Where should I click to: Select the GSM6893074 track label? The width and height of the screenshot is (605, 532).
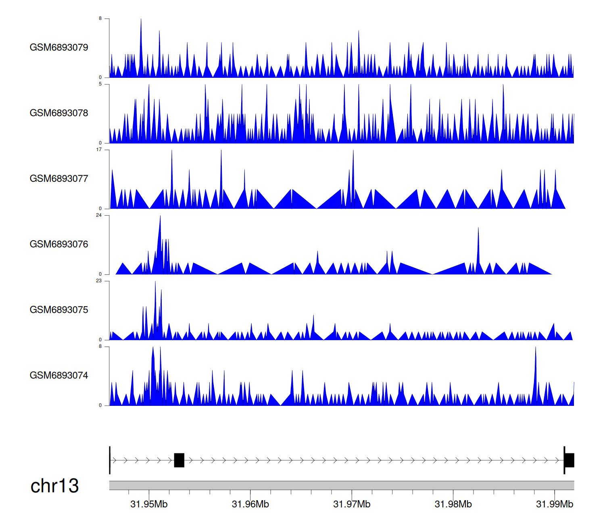[x=59, y=376]
